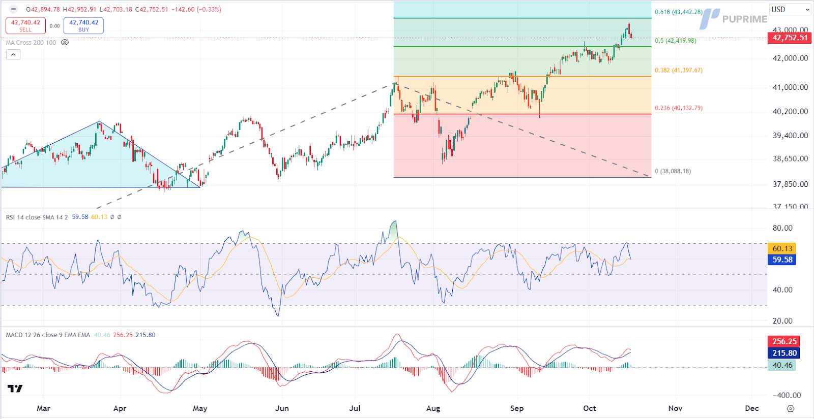This screenshot has width=814, height=419.
Task: Click the low price L42,703.18
Action: click(x=116, y=9)
